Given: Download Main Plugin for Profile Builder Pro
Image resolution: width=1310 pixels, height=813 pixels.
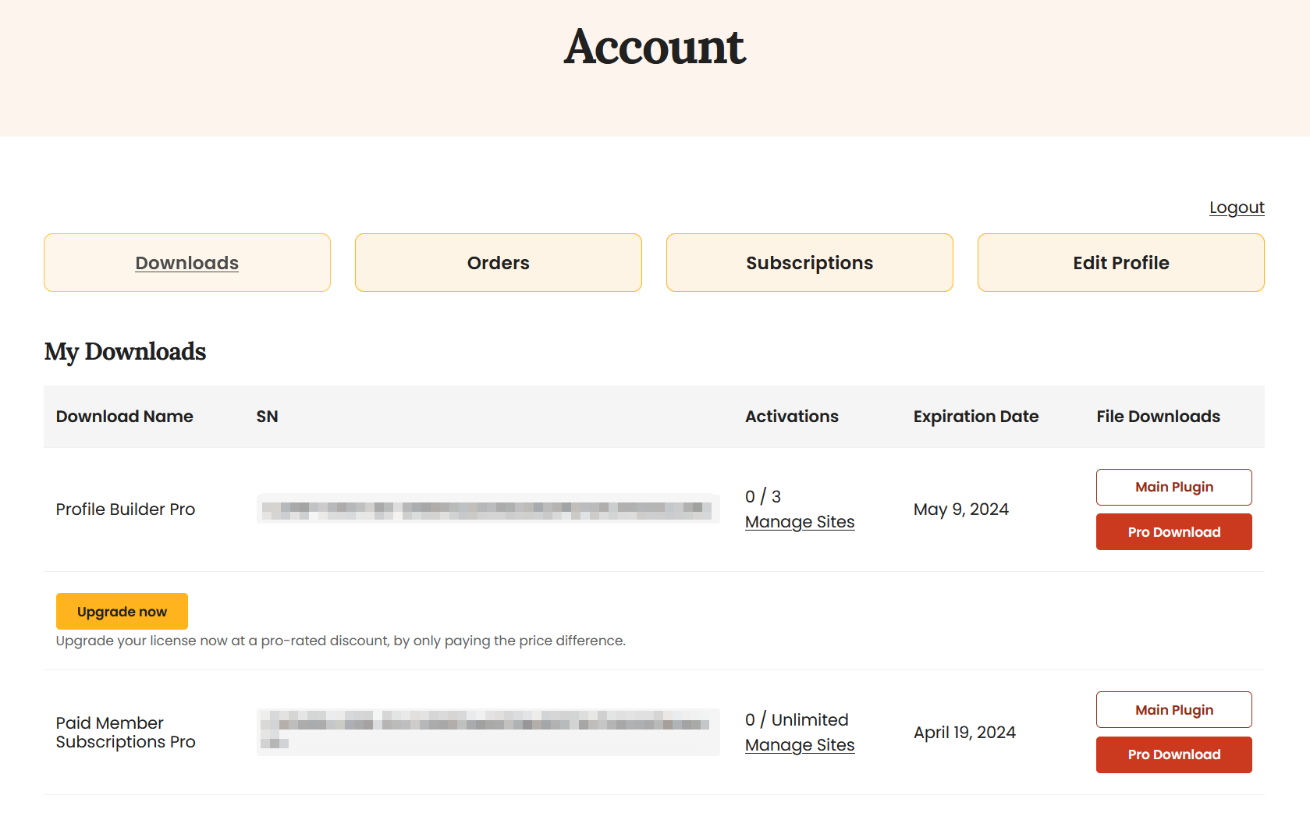Looking at the screenshot, I should (x=1174, y=487).
